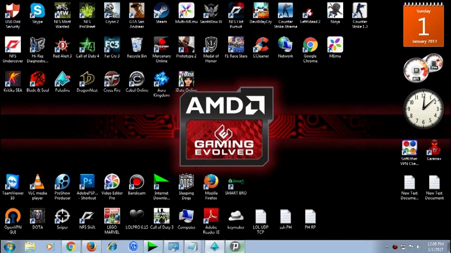Select the Multi-MEmu desktop icon
Viewport: 451px width, 253px height.
[186, 13]
